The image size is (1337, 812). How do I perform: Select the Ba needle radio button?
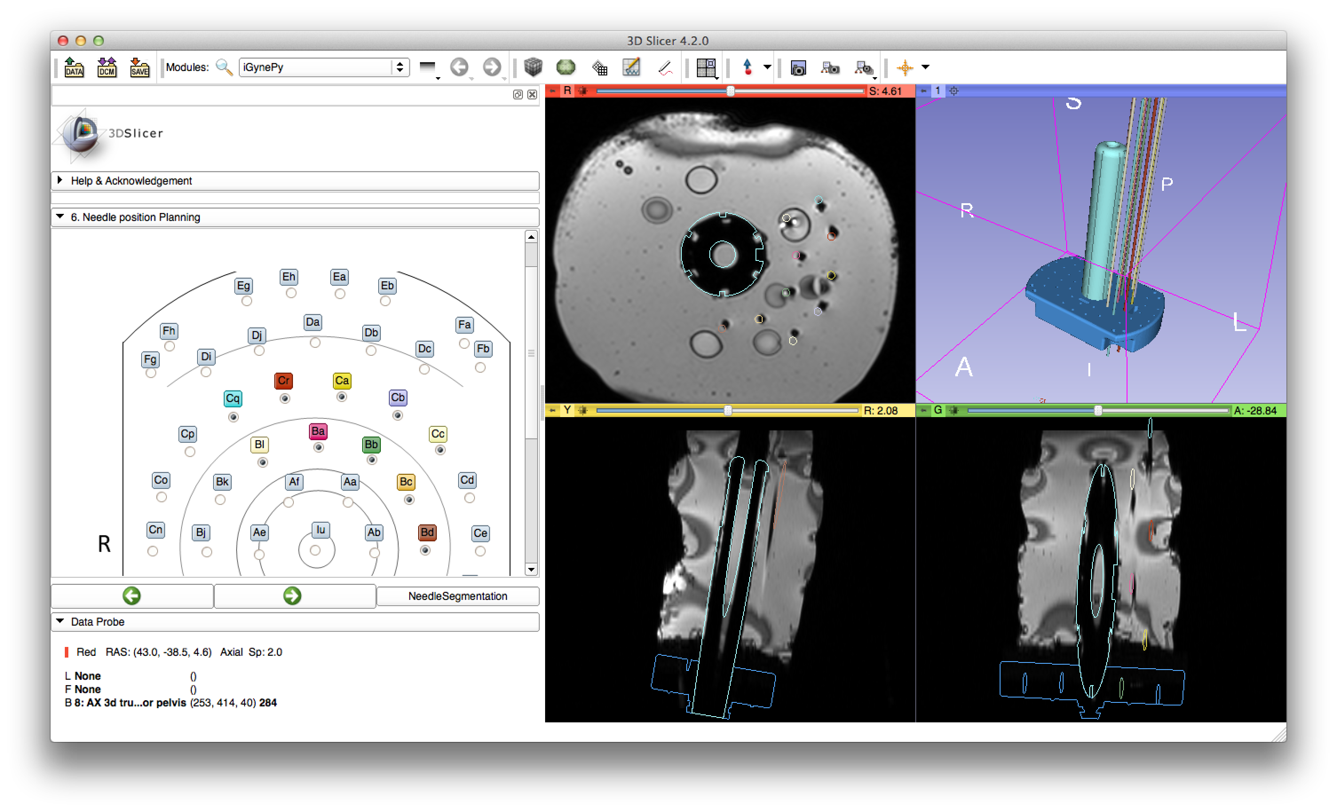[319, 448]
